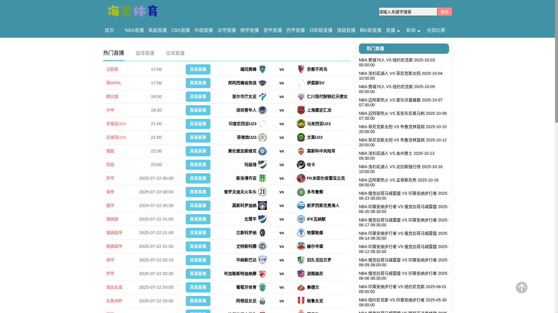Click the 京都不死鸟 team logo
Screen dimensions: 558x313
pos(301,69)
